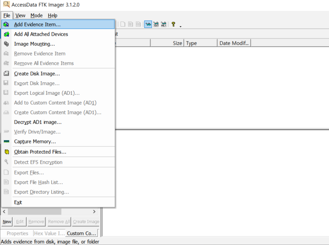Choose Add All Attached Devices
The height and width of the screenshot is (245, 329).
tap(58, 34)
